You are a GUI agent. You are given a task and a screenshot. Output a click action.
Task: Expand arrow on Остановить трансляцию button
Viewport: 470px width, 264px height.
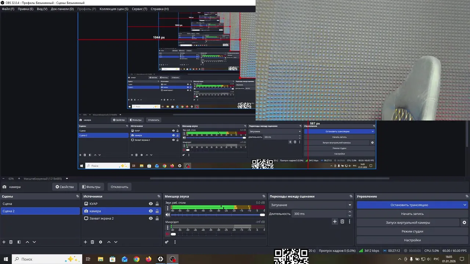click(x=465, y=205)
